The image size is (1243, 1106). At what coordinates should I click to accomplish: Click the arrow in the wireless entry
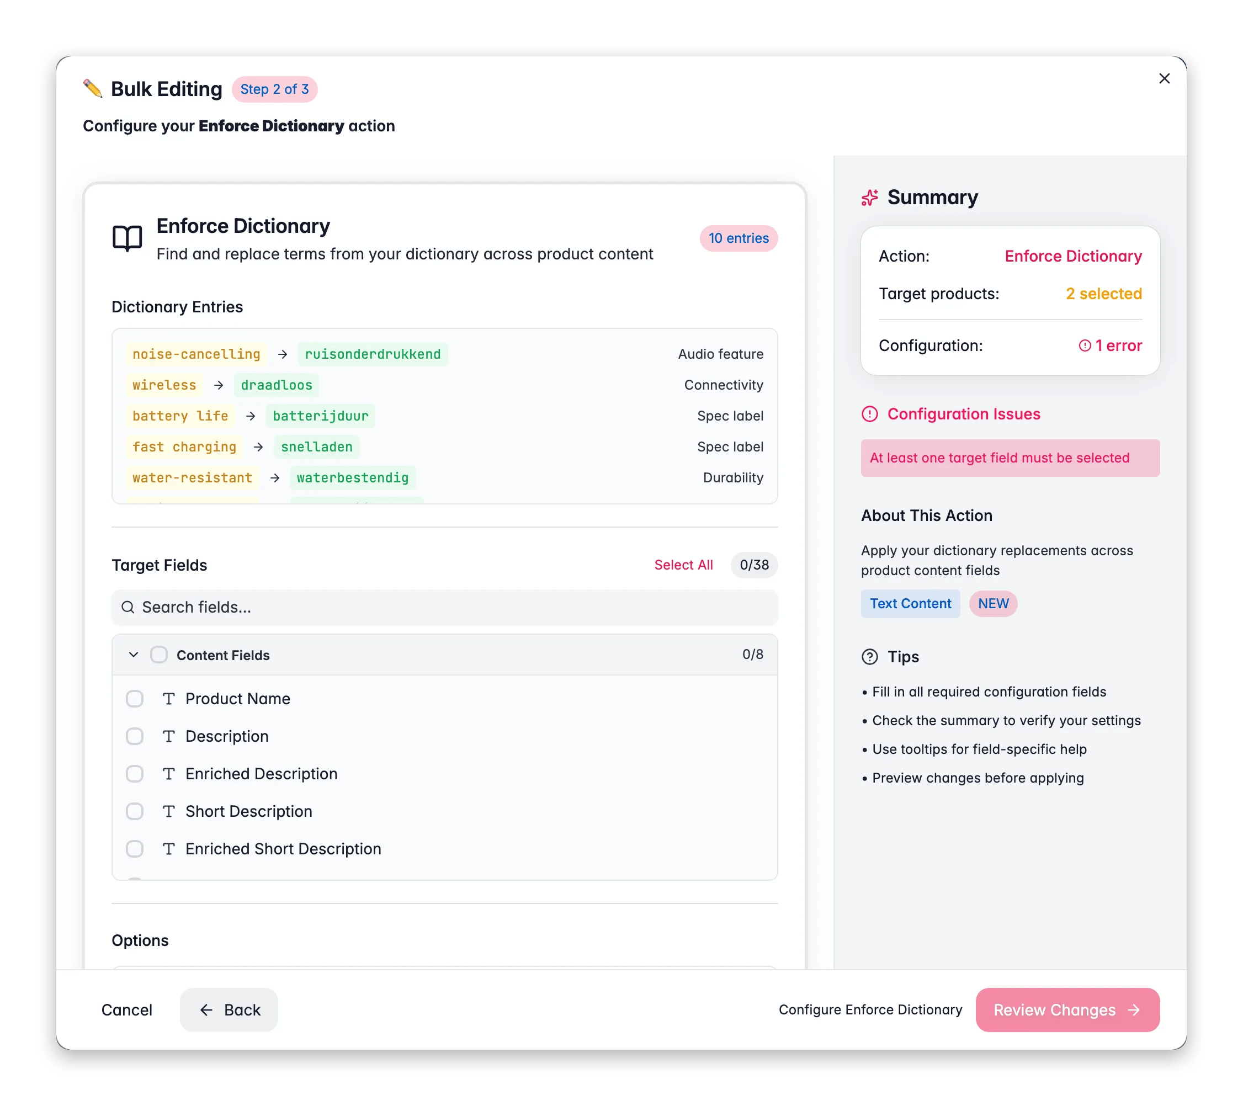219,385
